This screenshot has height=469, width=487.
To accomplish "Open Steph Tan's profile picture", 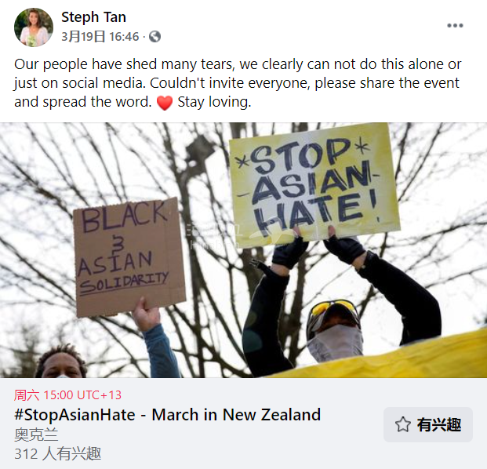I will pos(34,27).
